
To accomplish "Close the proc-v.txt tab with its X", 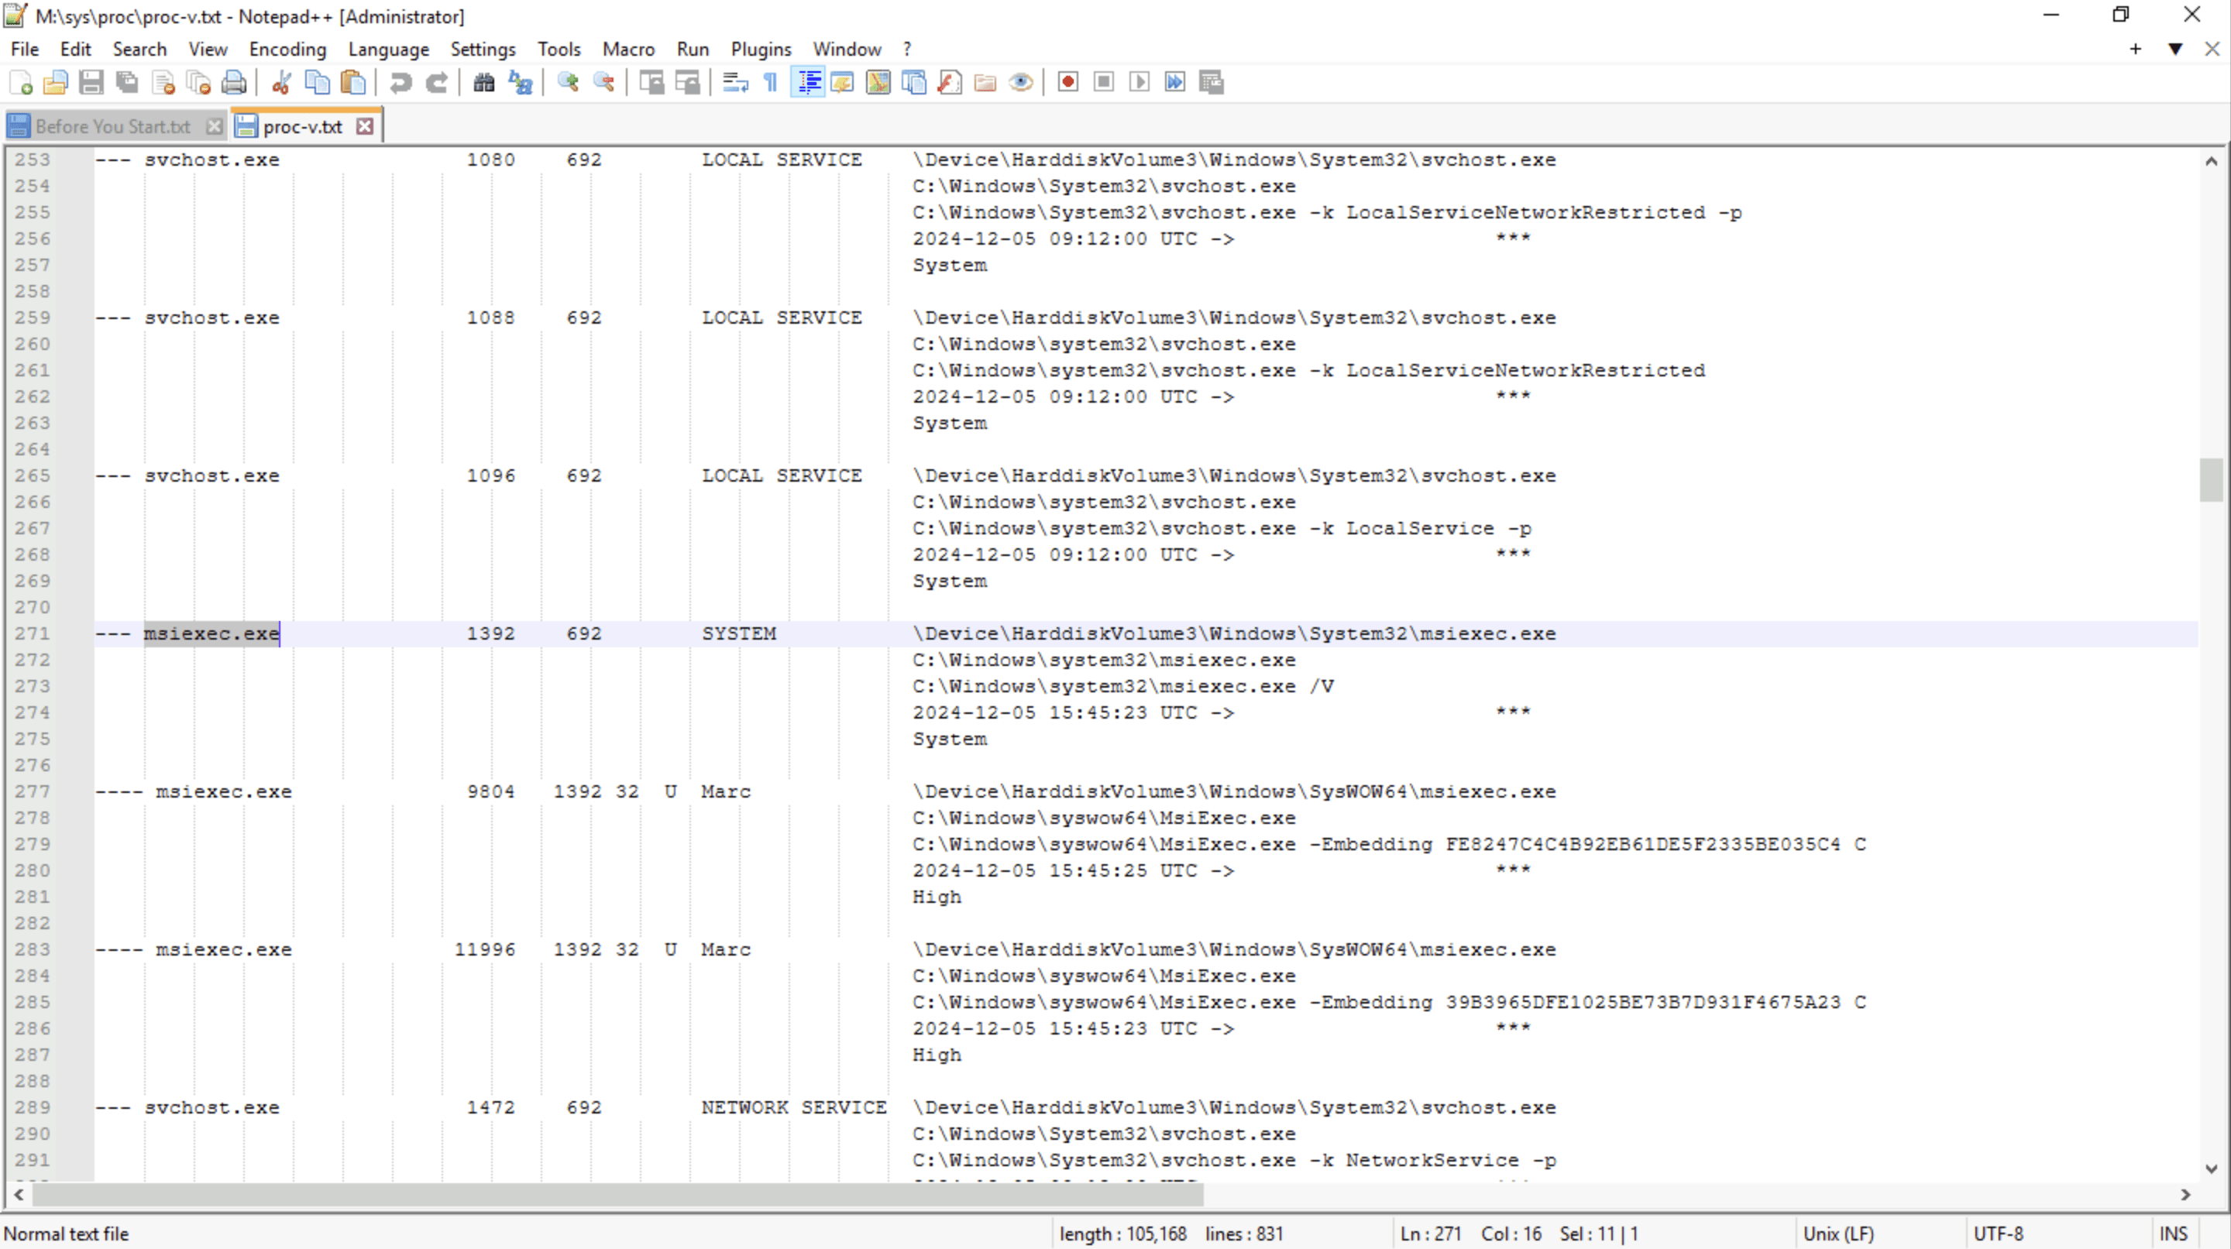I will [366, 126].
